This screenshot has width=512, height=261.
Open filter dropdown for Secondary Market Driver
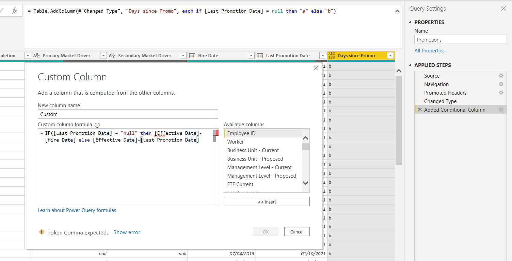[x=183, y=55]
